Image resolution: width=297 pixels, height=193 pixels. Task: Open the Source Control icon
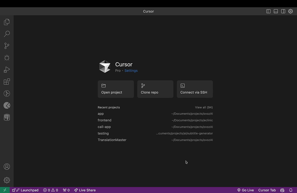[7, 46]
